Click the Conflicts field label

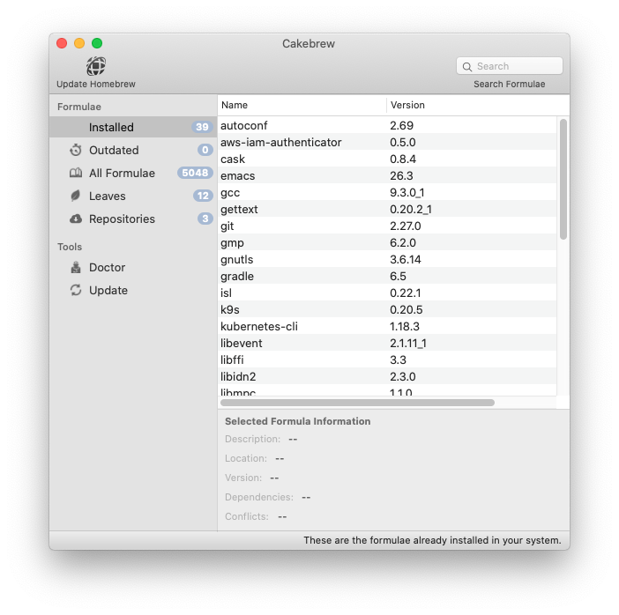tap(247, 516)
